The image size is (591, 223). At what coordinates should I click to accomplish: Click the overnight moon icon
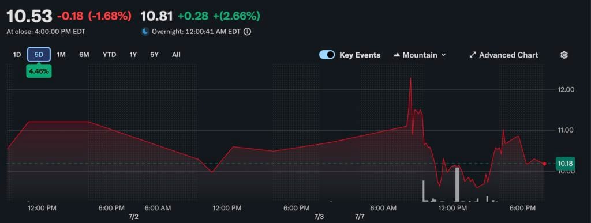pos(145,32)
